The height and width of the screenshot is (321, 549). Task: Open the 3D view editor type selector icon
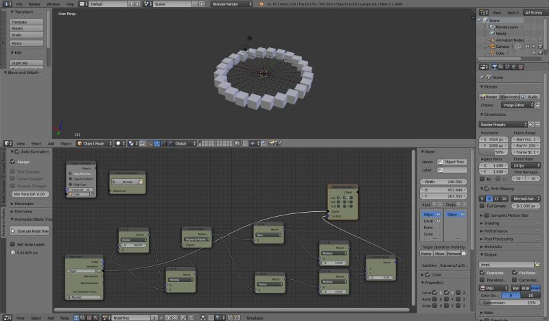[8, 143]
